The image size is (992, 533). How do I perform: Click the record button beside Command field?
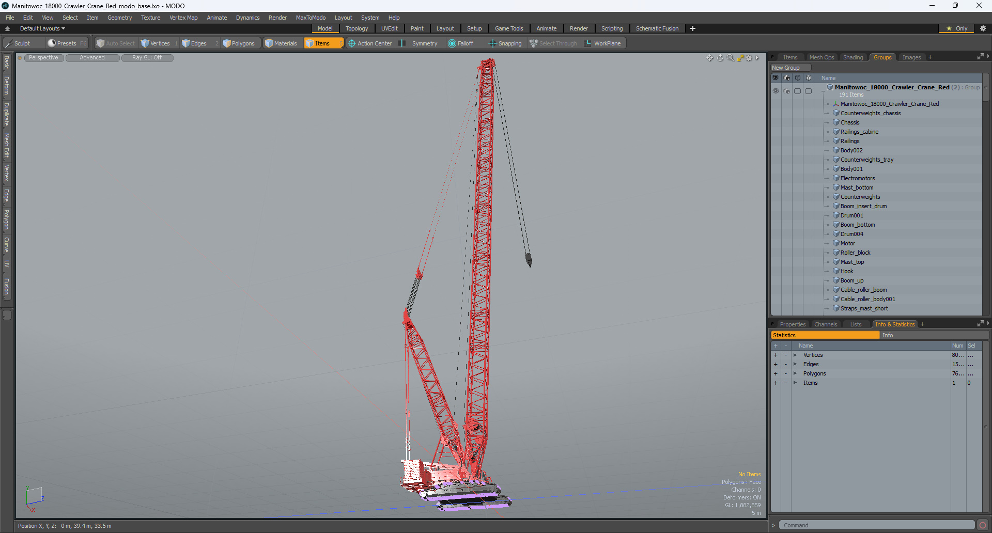click(983, 525)
